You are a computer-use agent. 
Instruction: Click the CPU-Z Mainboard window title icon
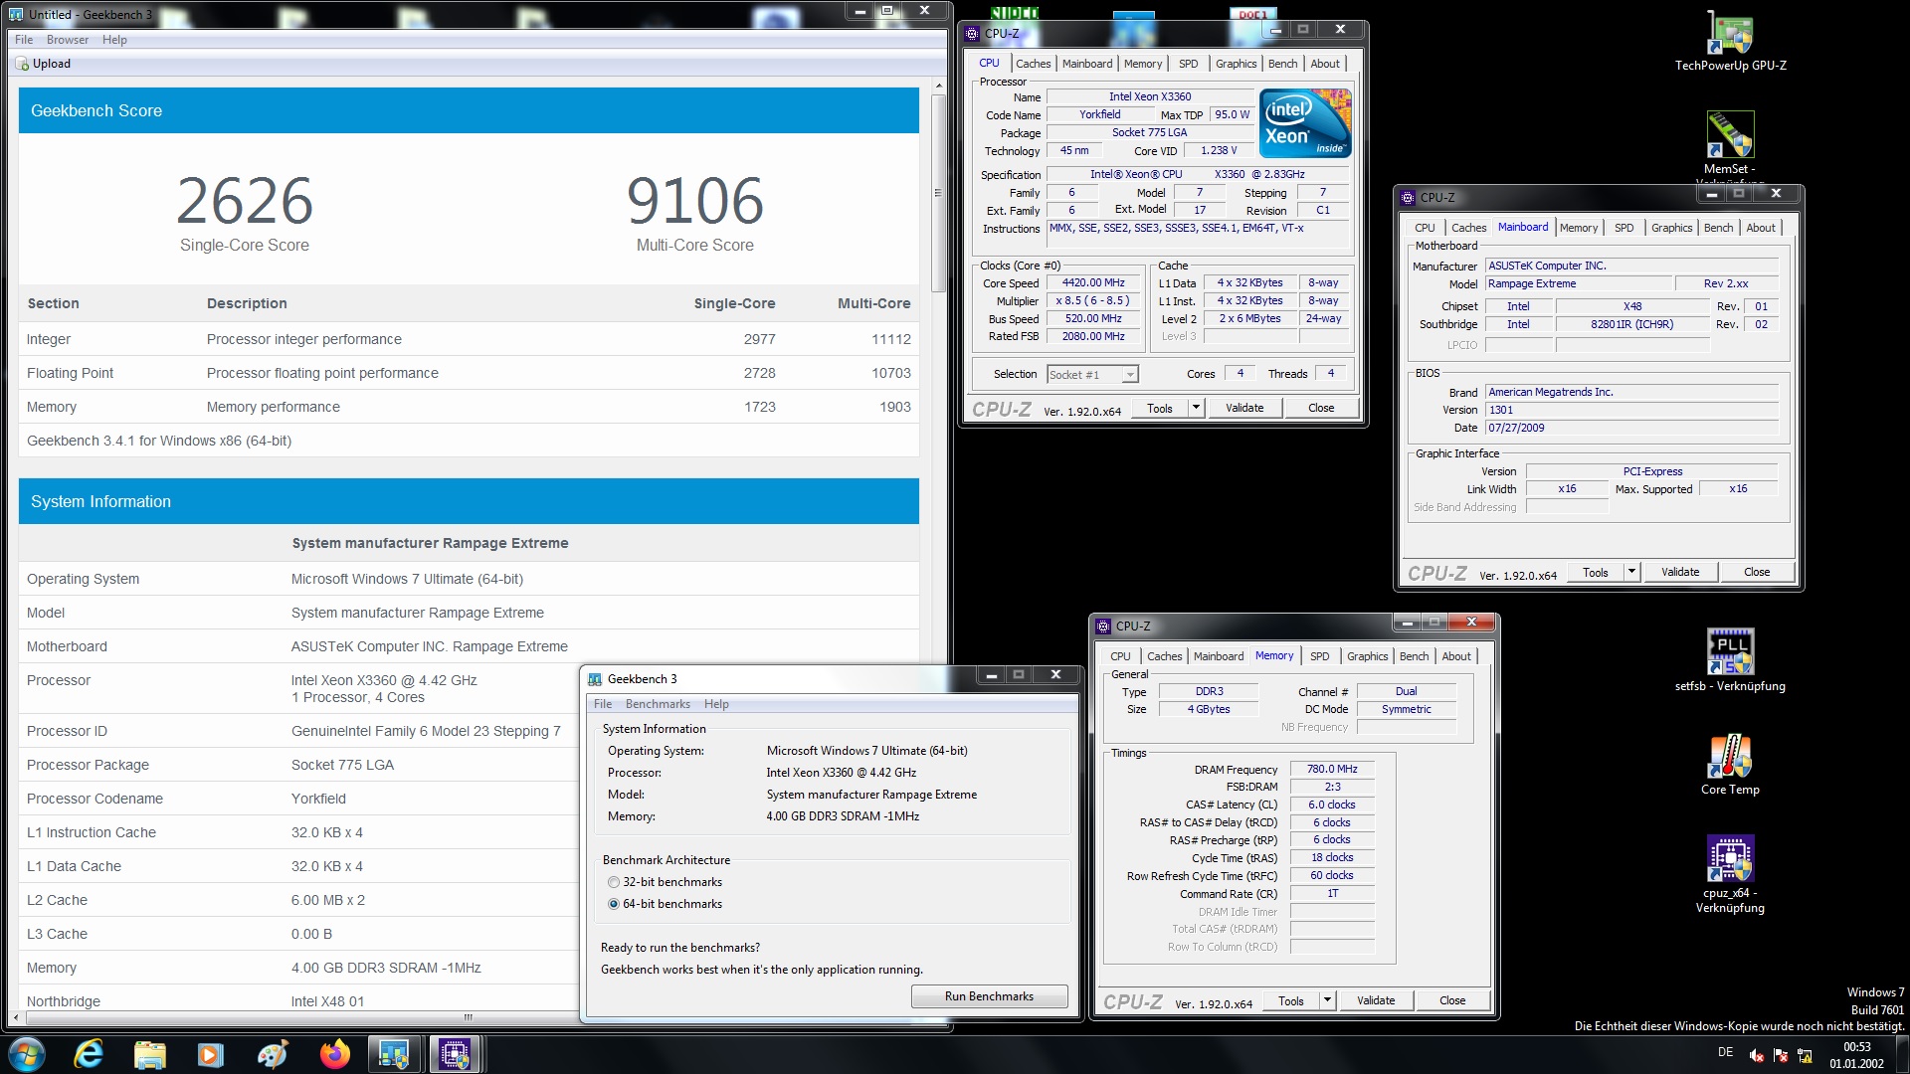point(1408,197)
